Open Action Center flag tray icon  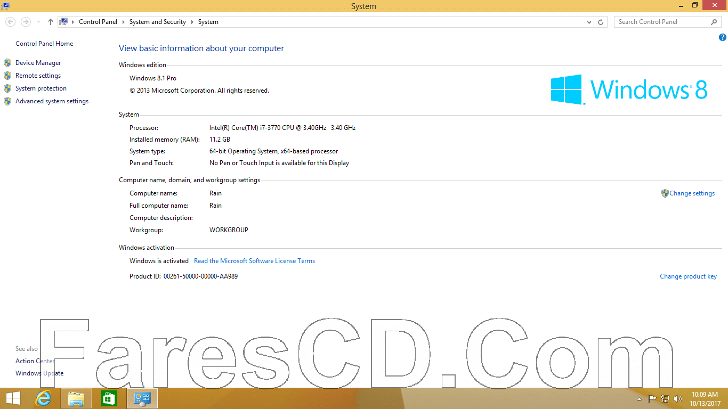pos(652,398)
